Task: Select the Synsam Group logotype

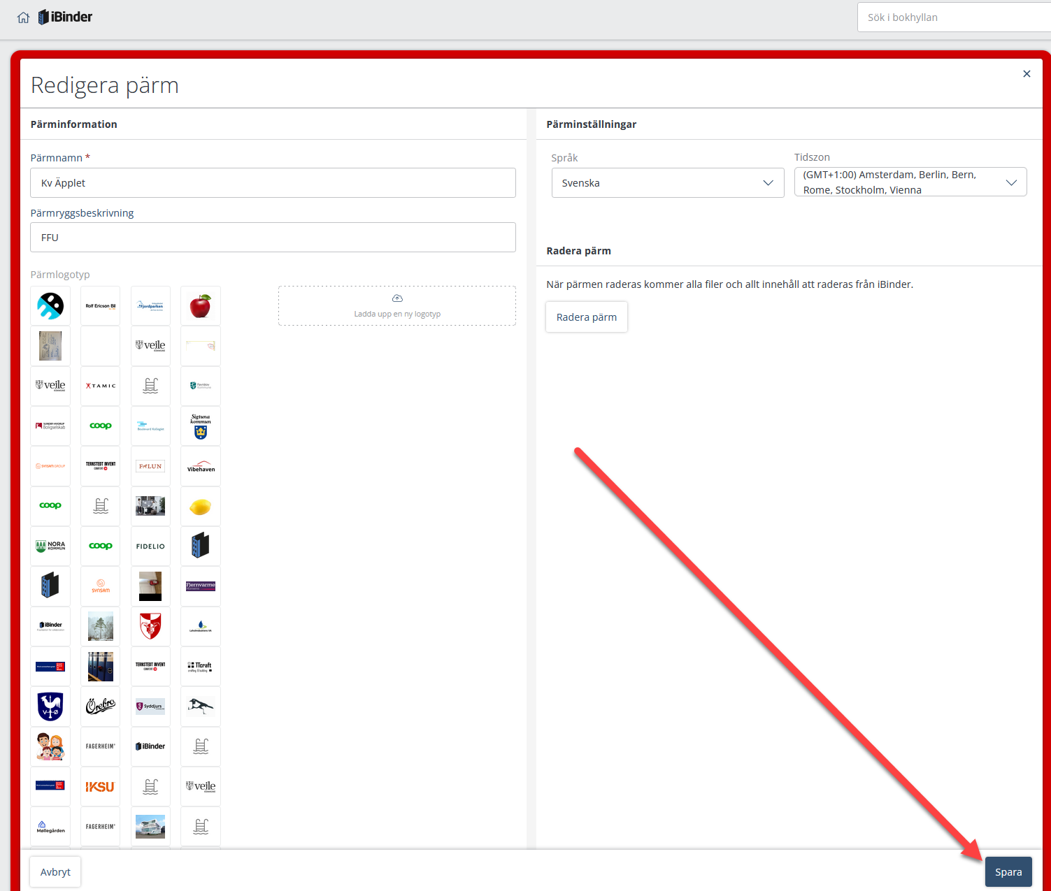Action: pyautogui.click(x=50, y=465)
